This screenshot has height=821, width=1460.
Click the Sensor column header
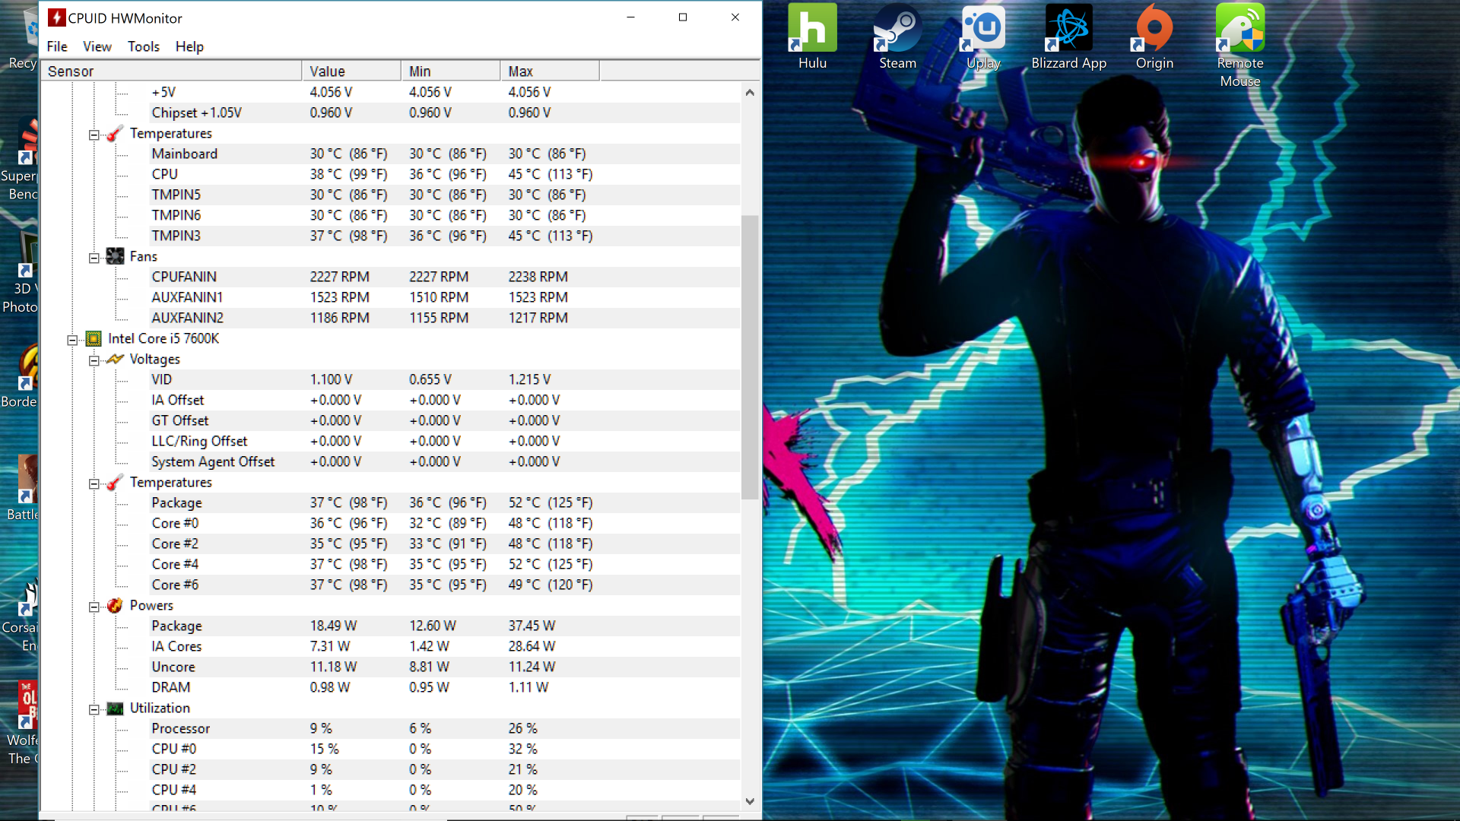coord(171,71)
